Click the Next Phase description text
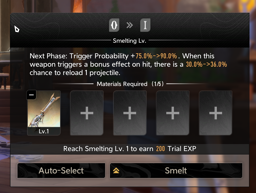The width and height of the screenshot is (256, 193). pos(128,64)
